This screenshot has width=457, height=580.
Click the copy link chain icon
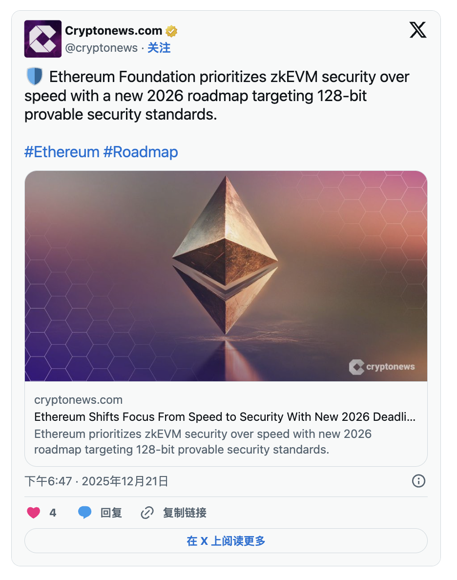pyautogui.click(x=147, y=513)
